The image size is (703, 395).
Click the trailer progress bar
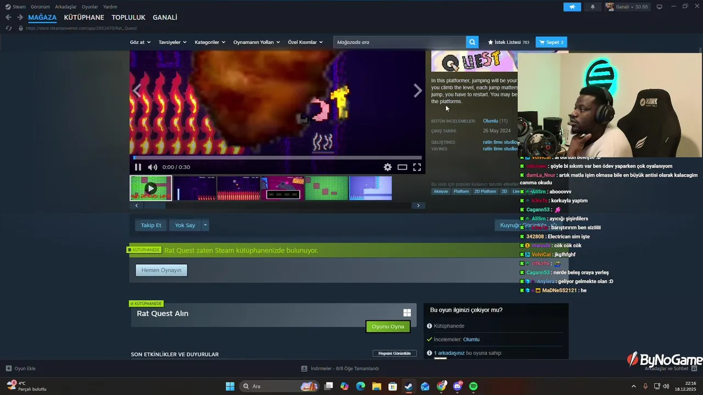(277, 157)
